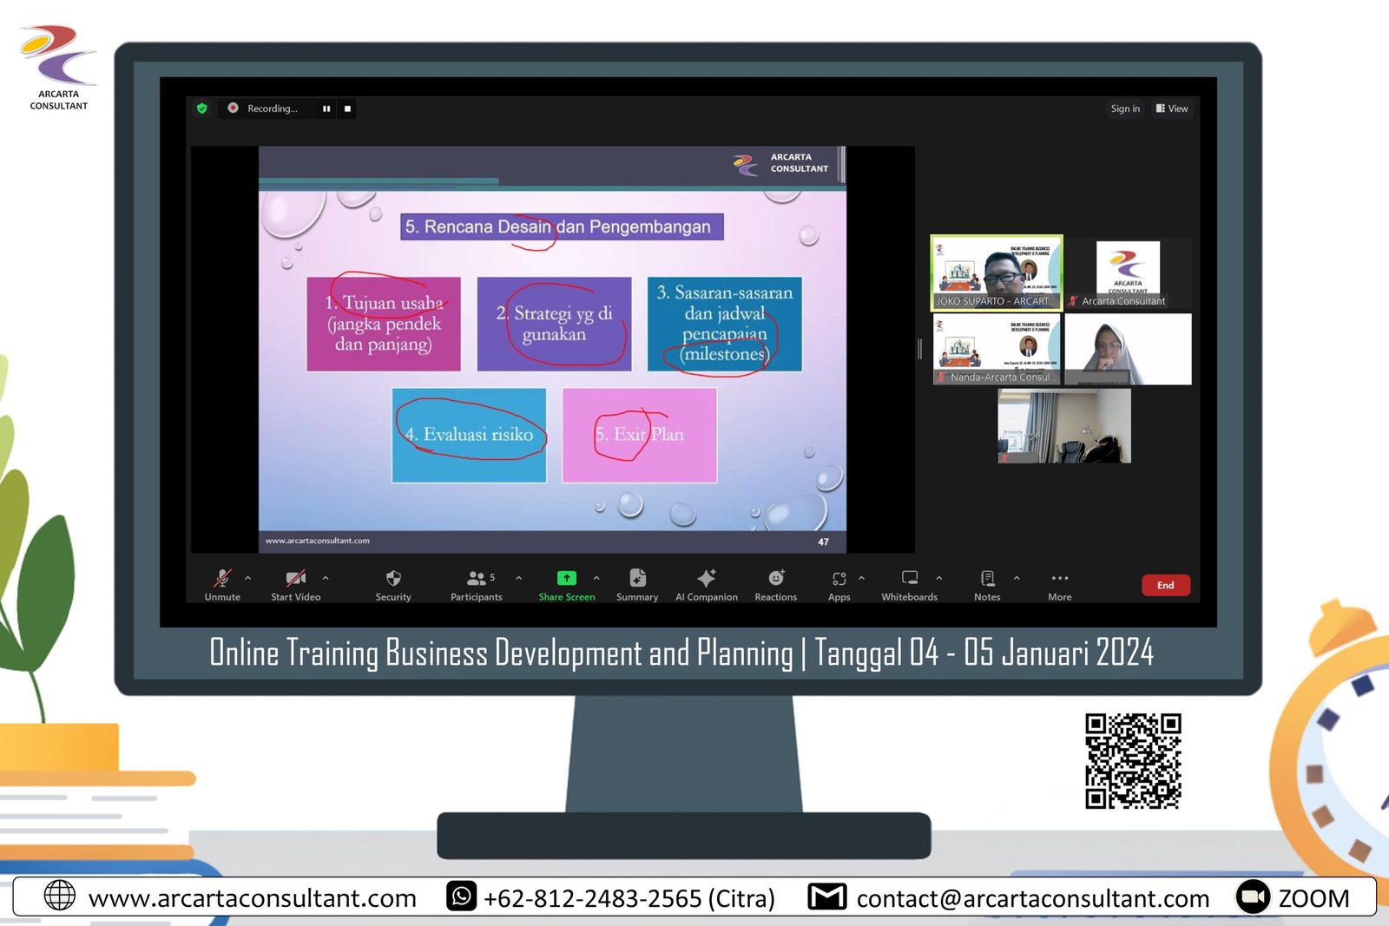Open the Notes tool
Screen dimensions: 1389x926
(987, 579)
